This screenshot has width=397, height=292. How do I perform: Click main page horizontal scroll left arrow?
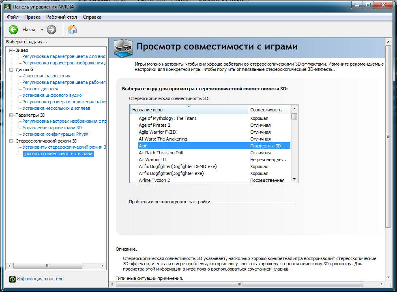[x=112, y=284]
